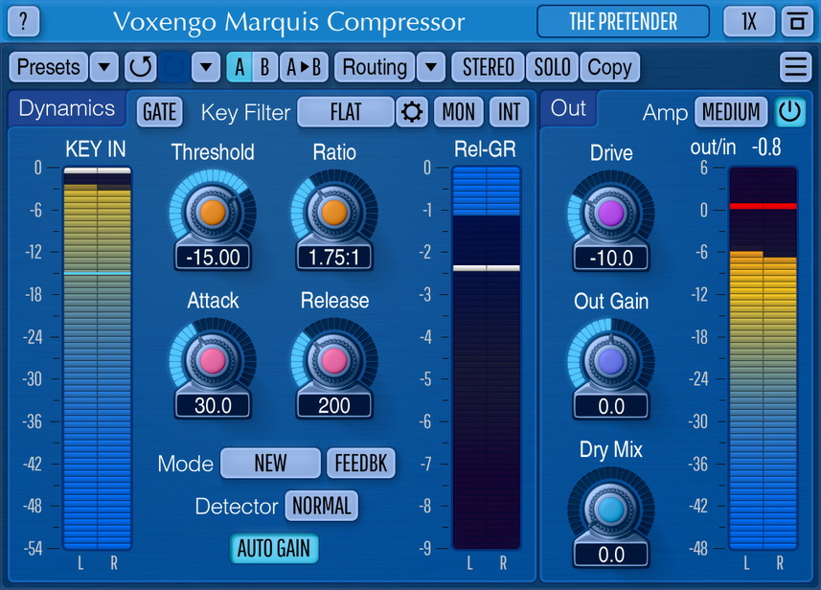Open the hamburger menu icon
821x590 pixels.
pos(795,67)
